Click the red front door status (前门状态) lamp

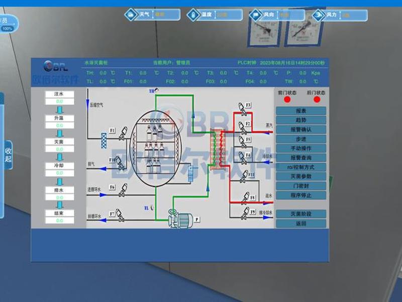click(287, 99)
